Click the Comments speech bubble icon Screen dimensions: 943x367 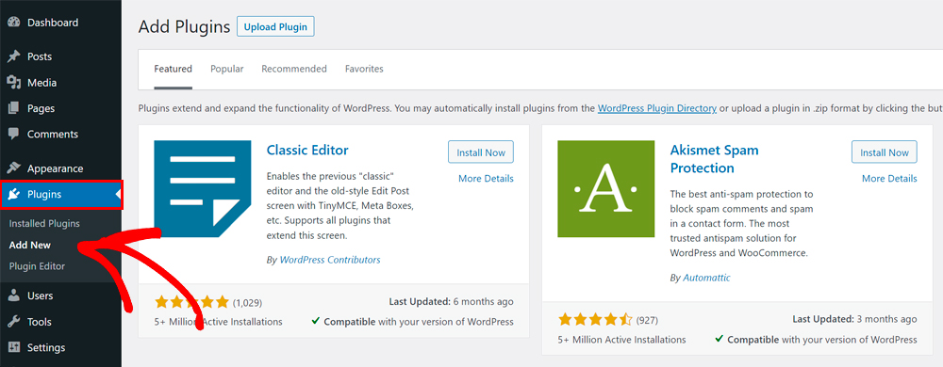click(x=14, y=135)
